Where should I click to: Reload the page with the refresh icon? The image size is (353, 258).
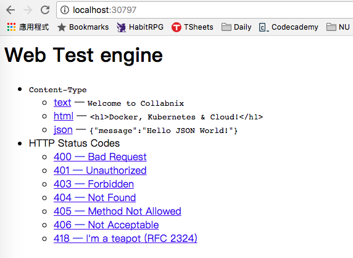click(45, 10)
